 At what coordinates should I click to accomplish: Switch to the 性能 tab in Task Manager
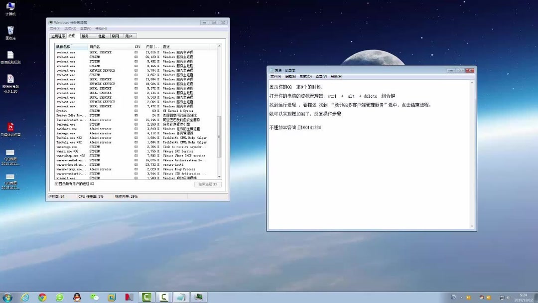pyautogui.click(x=102, y=36)
